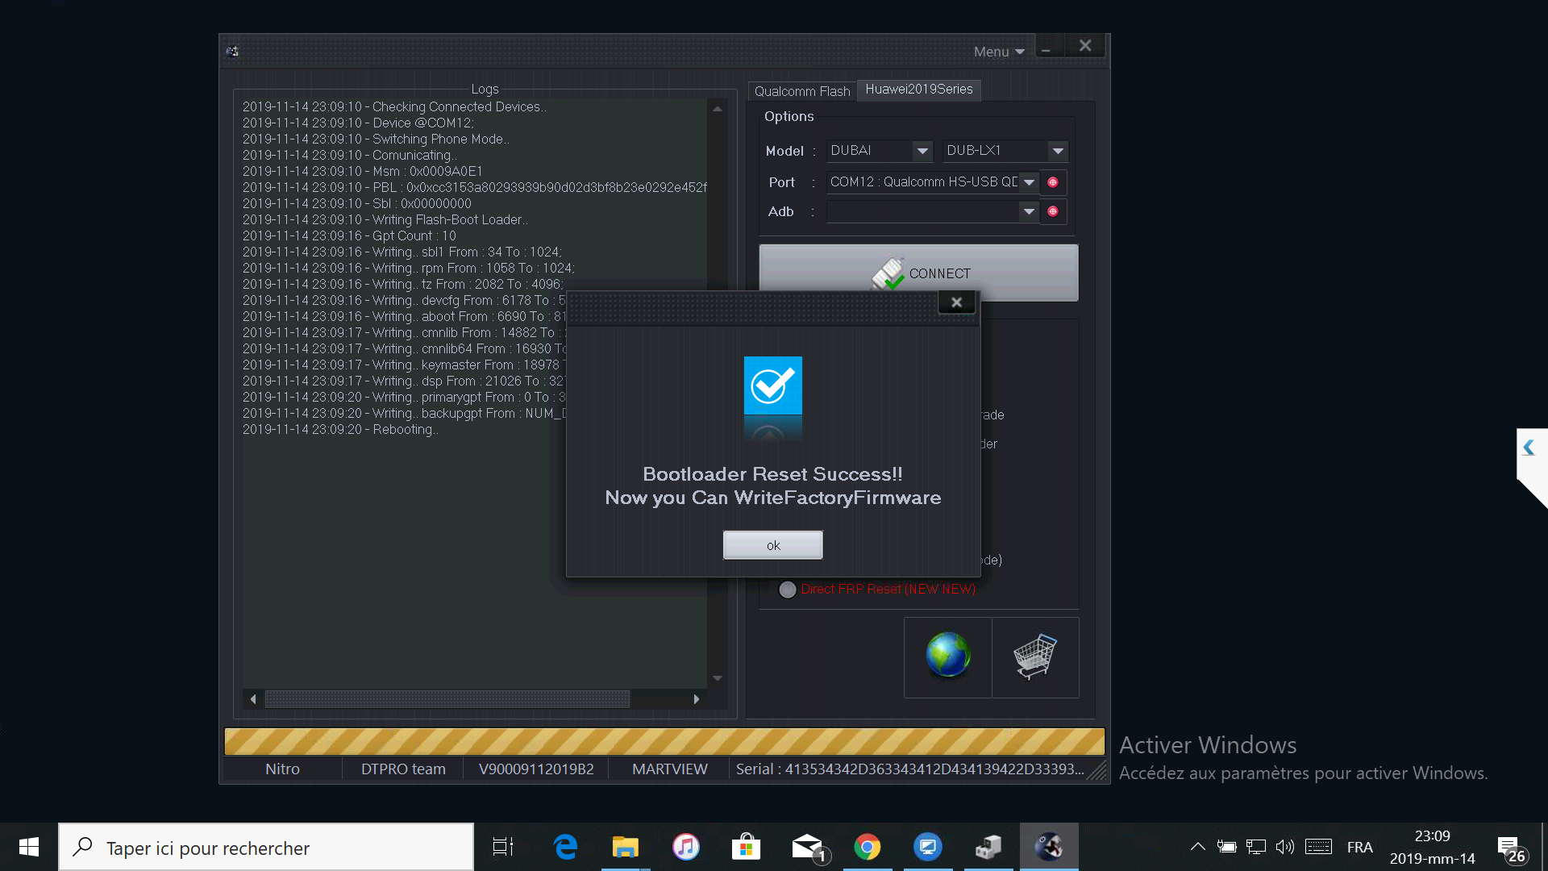Open File Explorer from the taskbar
1548x871 pixels.
pos(625,847)
